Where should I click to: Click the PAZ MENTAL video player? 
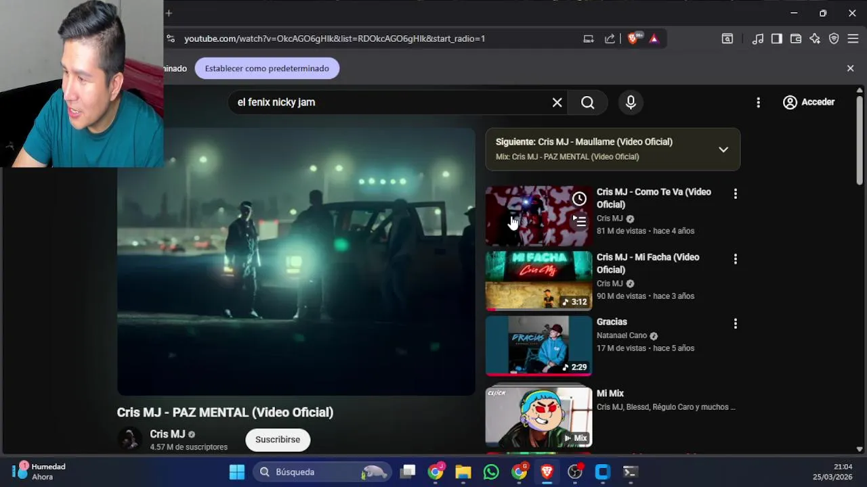click(x=296, y=262)
